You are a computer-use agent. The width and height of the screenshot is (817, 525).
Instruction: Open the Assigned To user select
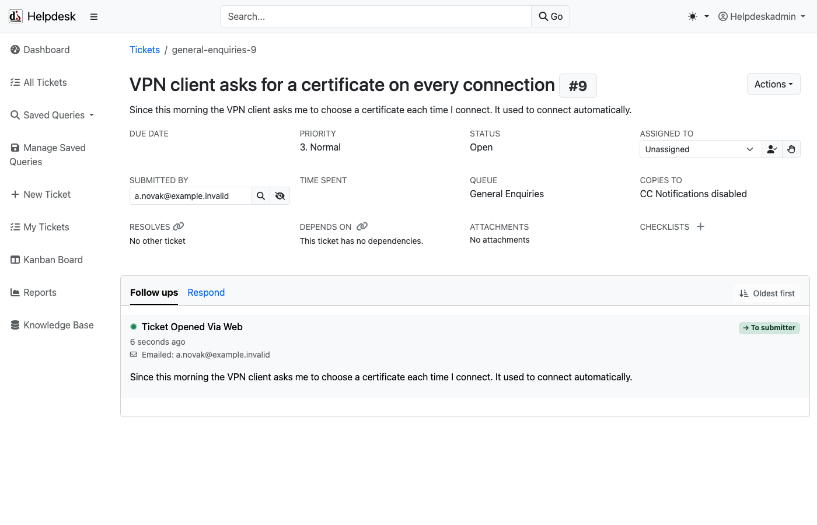pyautogui.click(x=700, y=149)
